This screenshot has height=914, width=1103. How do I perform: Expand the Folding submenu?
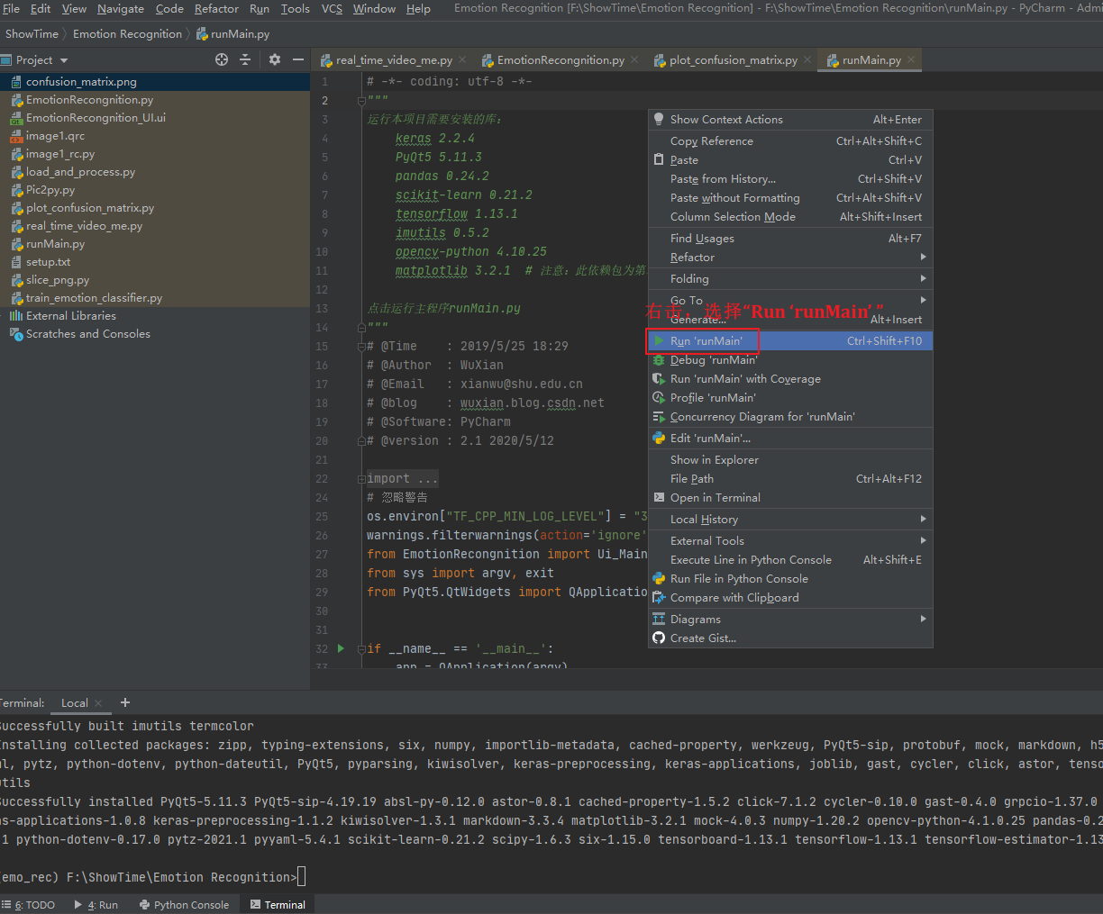click(x=923, y=279)
